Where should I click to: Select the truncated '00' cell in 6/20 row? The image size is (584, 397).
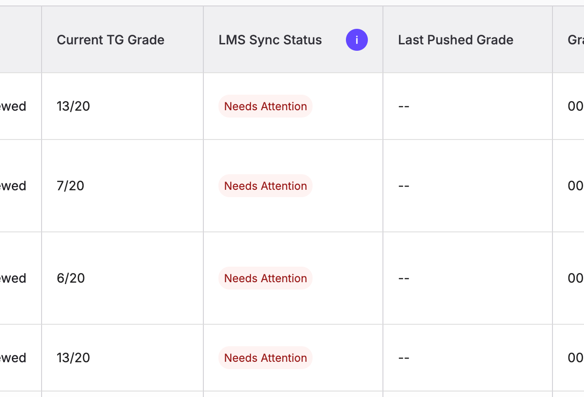[576, 278]
